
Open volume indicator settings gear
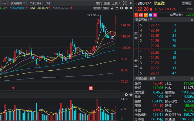point(131,95)
